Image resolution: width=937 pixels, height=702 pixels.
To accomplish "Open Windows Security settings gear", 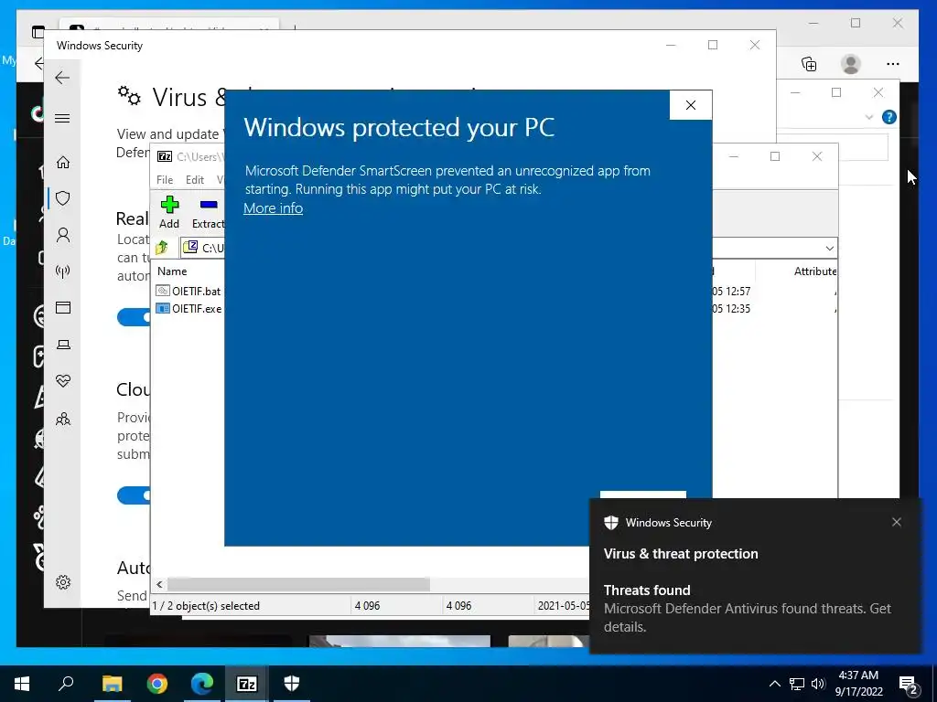I will (x=63, y=582).
